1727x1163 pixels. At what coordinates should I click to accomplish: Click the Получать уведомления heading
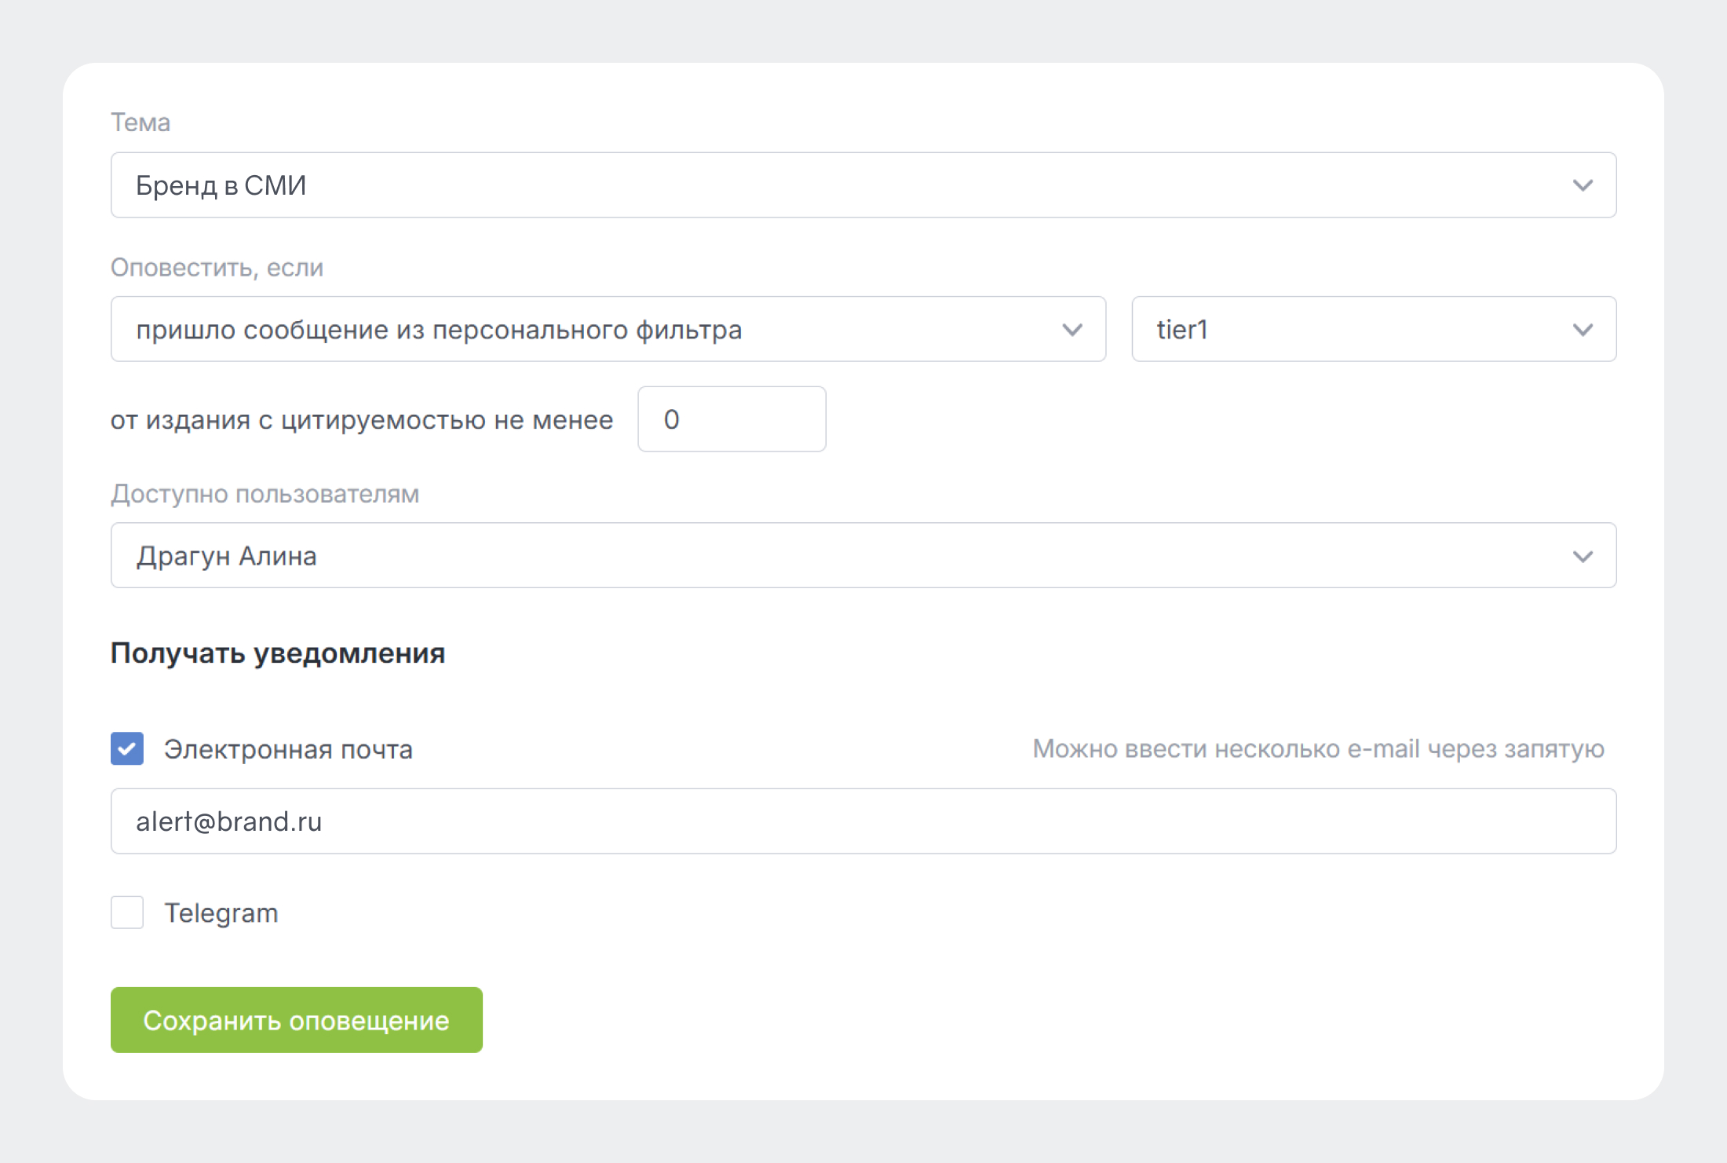point(278,653)
